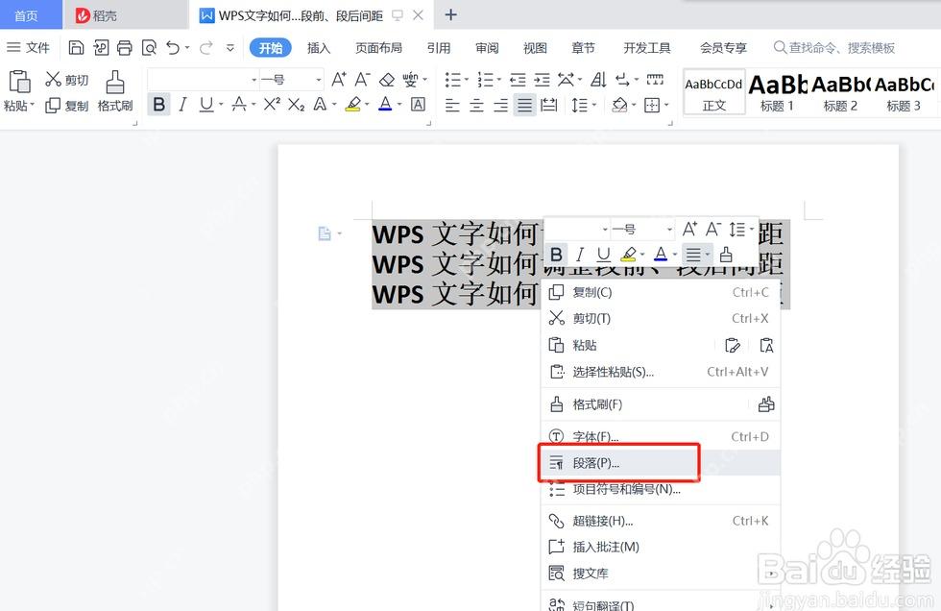Toggle Subscript X₂ in the ribbon
941x611 pixels.
pos(296,105)
